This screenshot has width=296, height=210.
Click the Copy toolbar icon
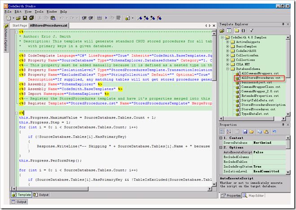pos(46,18)
